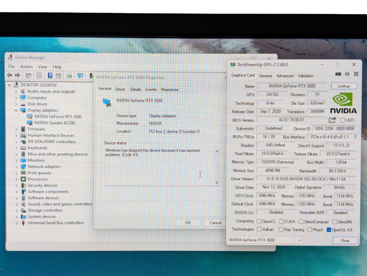Switch to the Driver tab in Properties
This screenshot has height=276, width=367.
120,90
